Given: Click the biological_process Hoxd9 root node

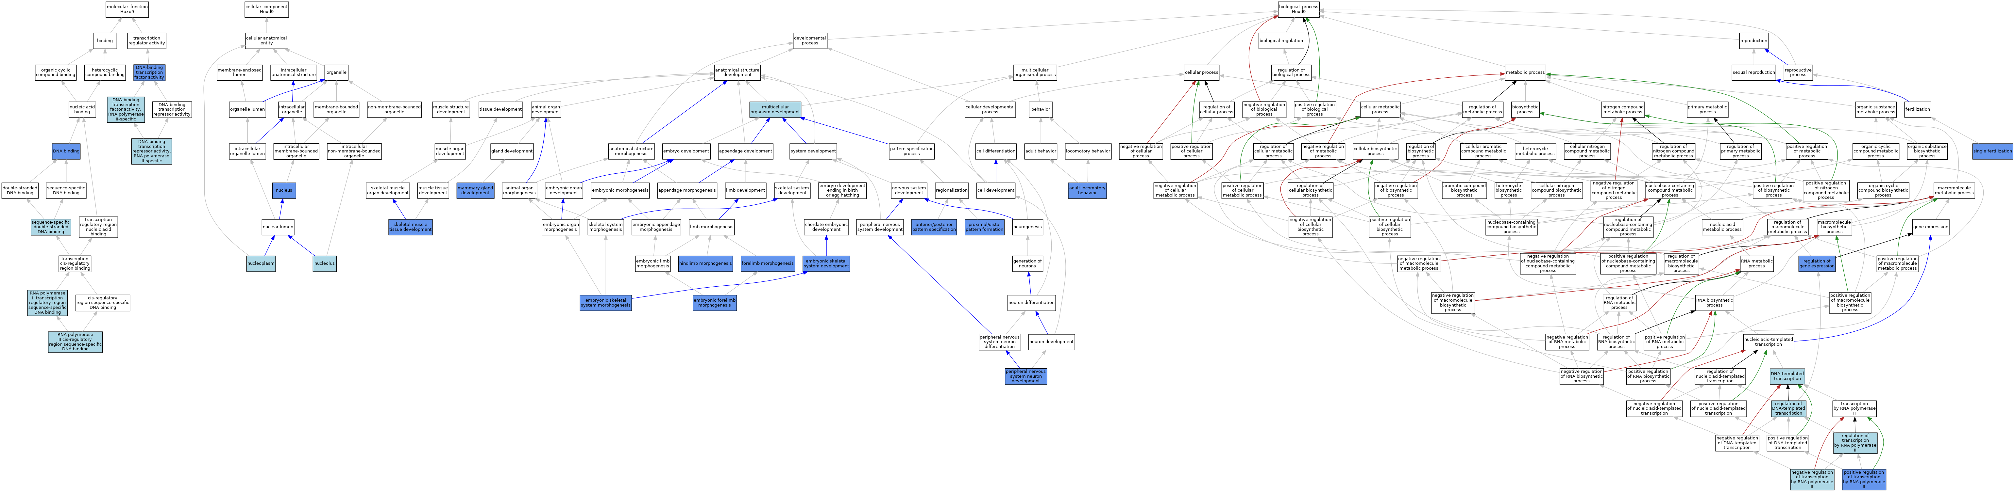Looking at the screenshot, I should coord(1298,9).
